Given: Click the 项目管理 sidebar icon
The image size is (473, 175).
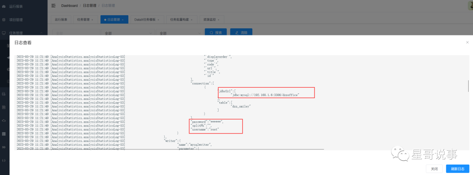Looking at the screenshot, I should point(4,20).
